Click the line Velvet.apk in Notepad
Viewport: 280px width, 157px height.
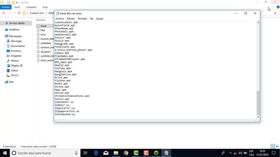click(x=62, y=93)
